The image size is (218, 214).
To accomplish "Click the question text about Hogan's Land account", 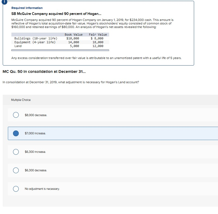I will point(71,82).
